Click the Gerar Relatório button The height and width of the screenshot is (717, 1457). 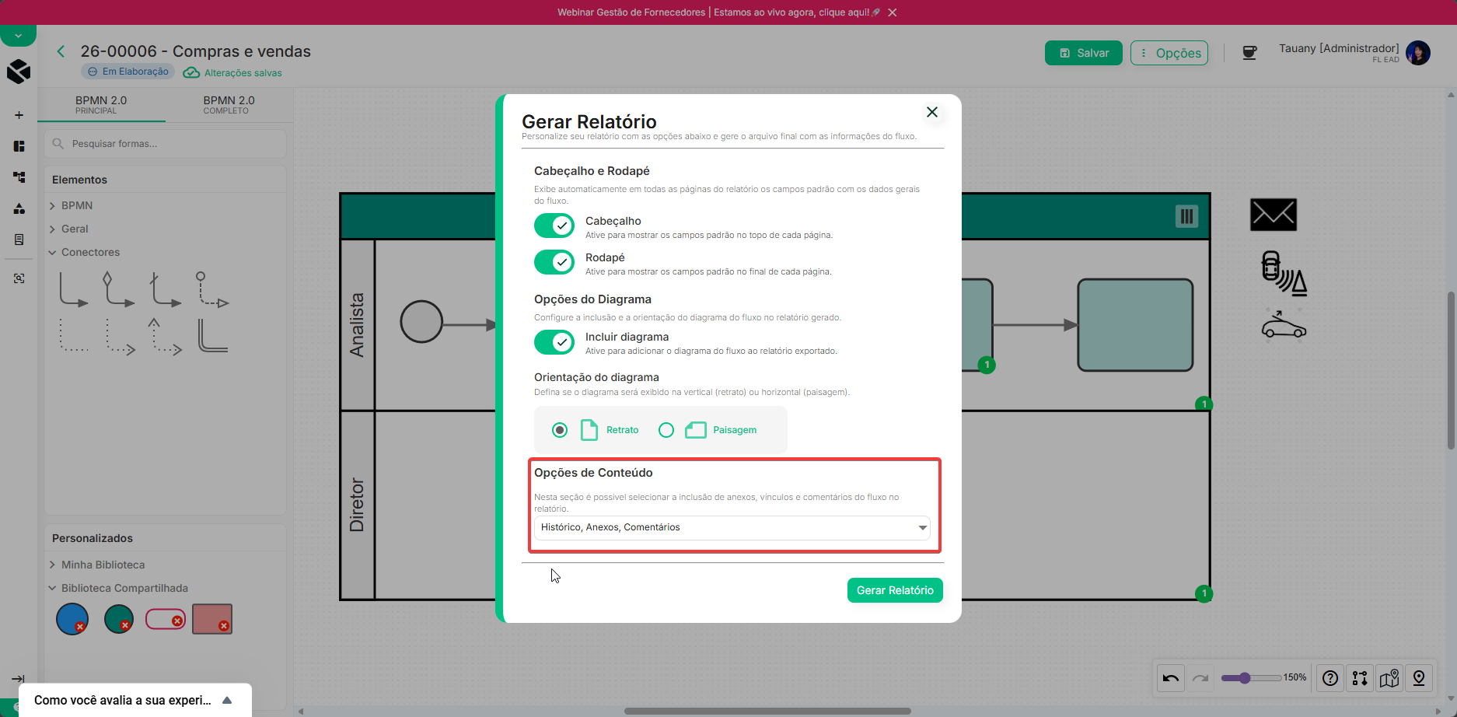[895, 590]
